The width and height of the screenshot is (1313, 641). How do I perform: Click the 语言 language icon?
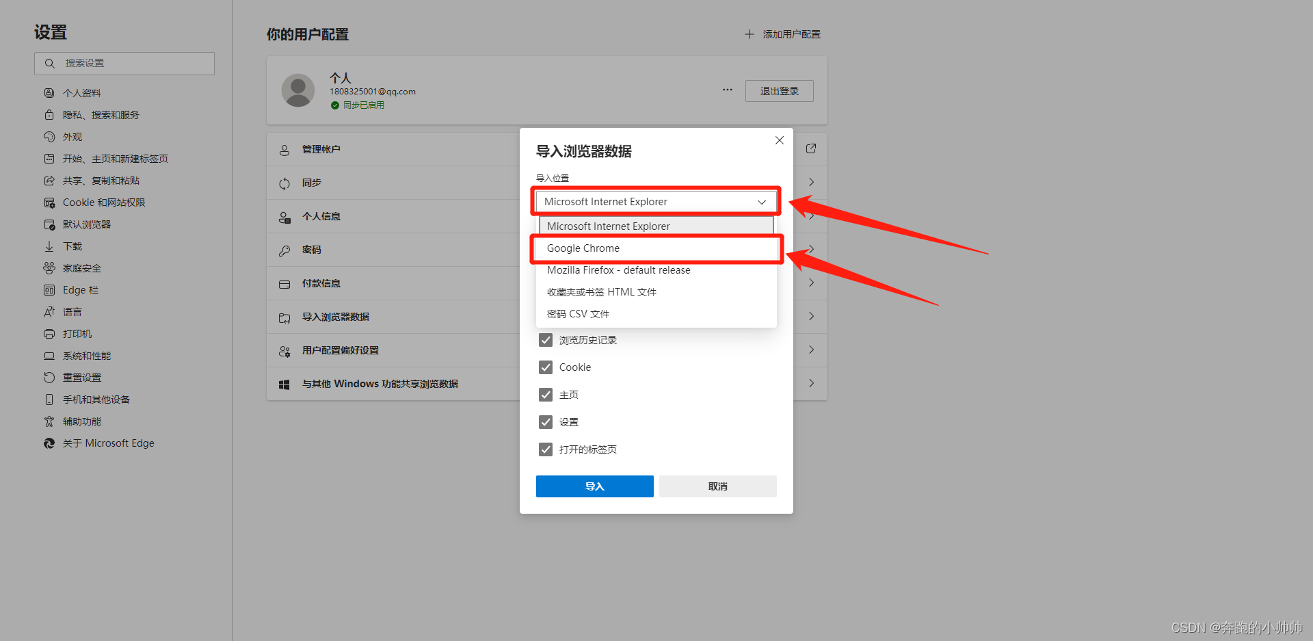[x=49, y=312]
